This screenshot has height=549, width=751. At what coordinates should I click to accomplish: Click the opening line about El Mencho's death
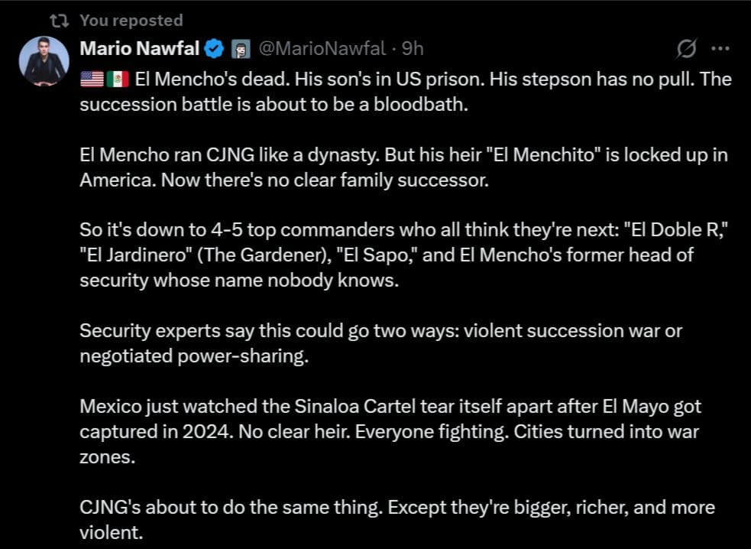403,91
